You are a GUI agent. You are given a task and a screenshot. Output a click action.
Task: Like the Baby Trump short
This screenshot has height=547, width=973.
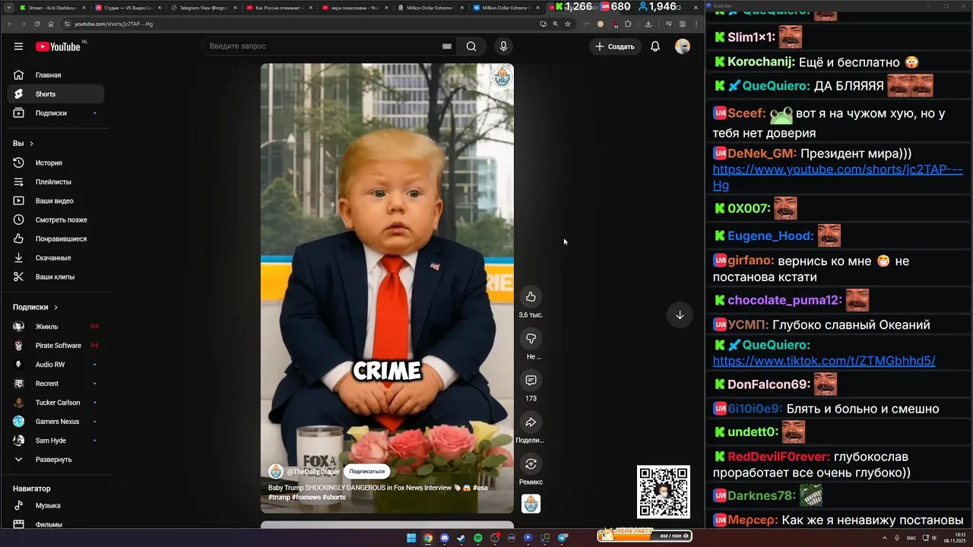coord(531,297)
